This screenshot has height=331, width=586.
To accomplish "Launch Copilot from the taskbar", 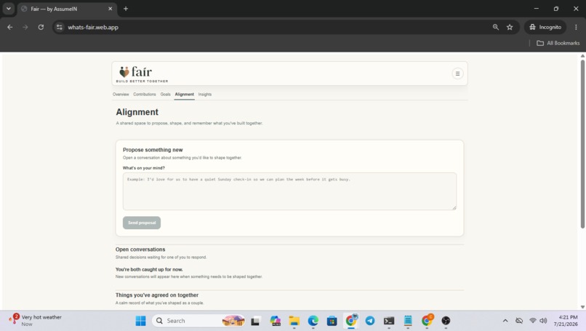I will [276, 321].
